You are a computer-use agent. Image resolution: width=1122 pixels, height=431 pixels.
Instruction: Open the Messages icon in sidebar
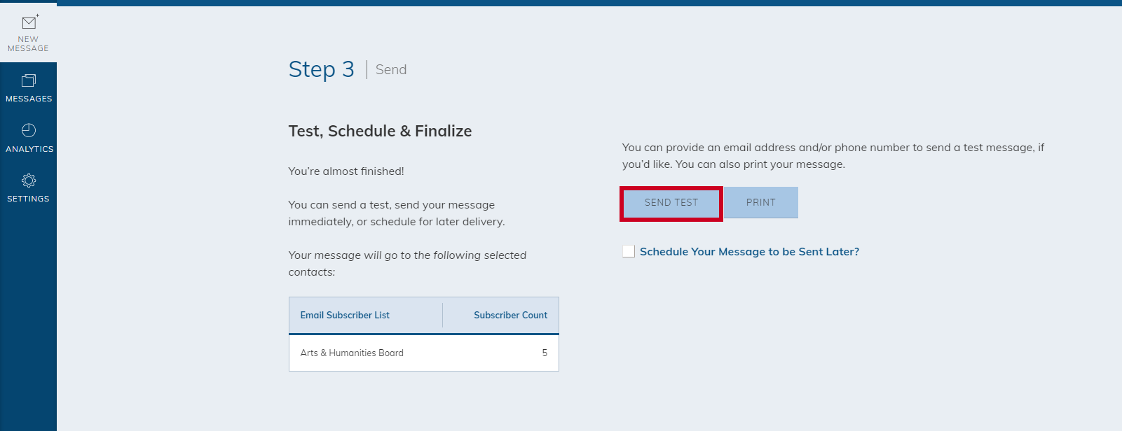click(29, 80)
